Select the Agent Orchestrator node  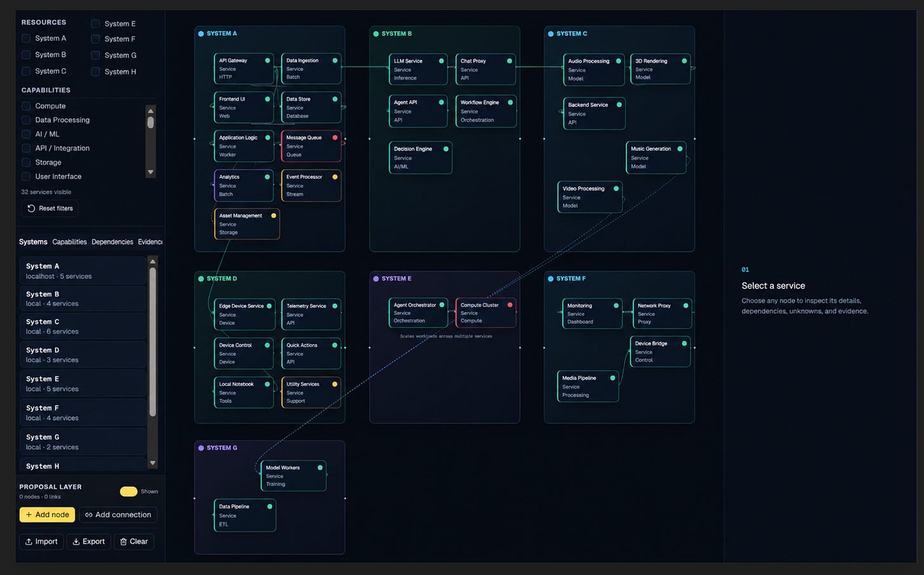point(418,313)
